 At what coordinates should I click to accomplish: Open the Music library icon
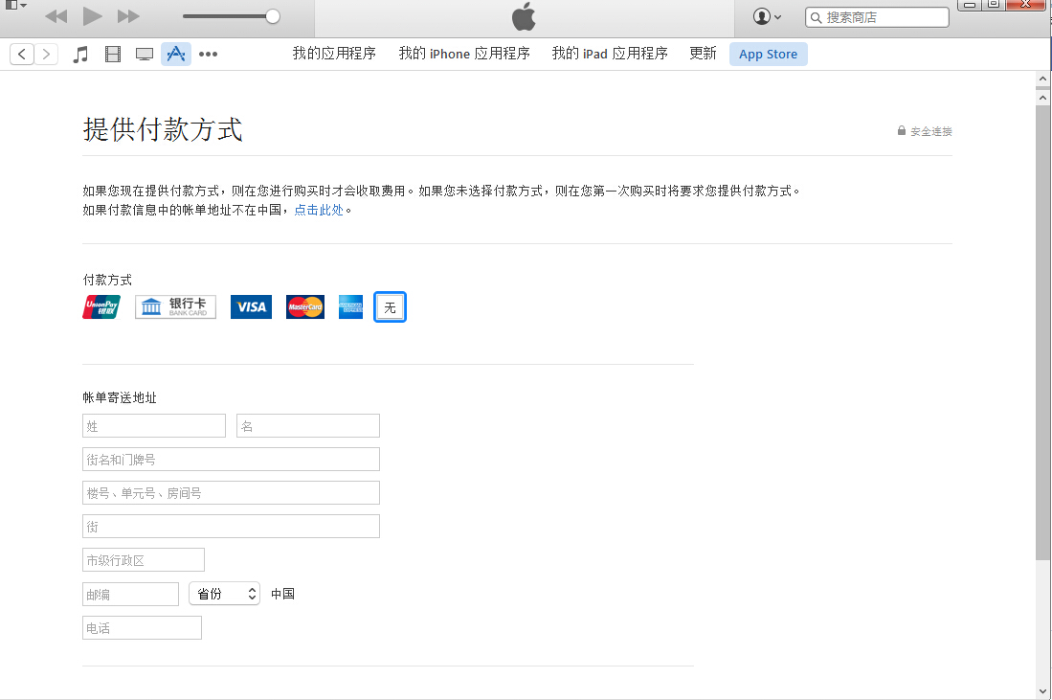point(81,55)
